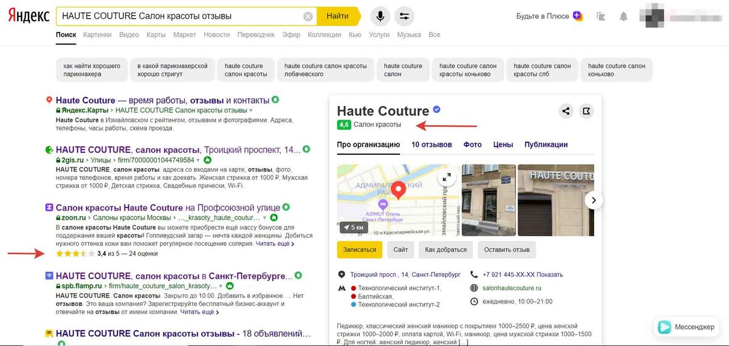Select suggestion как найти хорошего парикмахера
The width and height of the screenshot is (729, 346).
pyautogui.click(x=92, y=70)
